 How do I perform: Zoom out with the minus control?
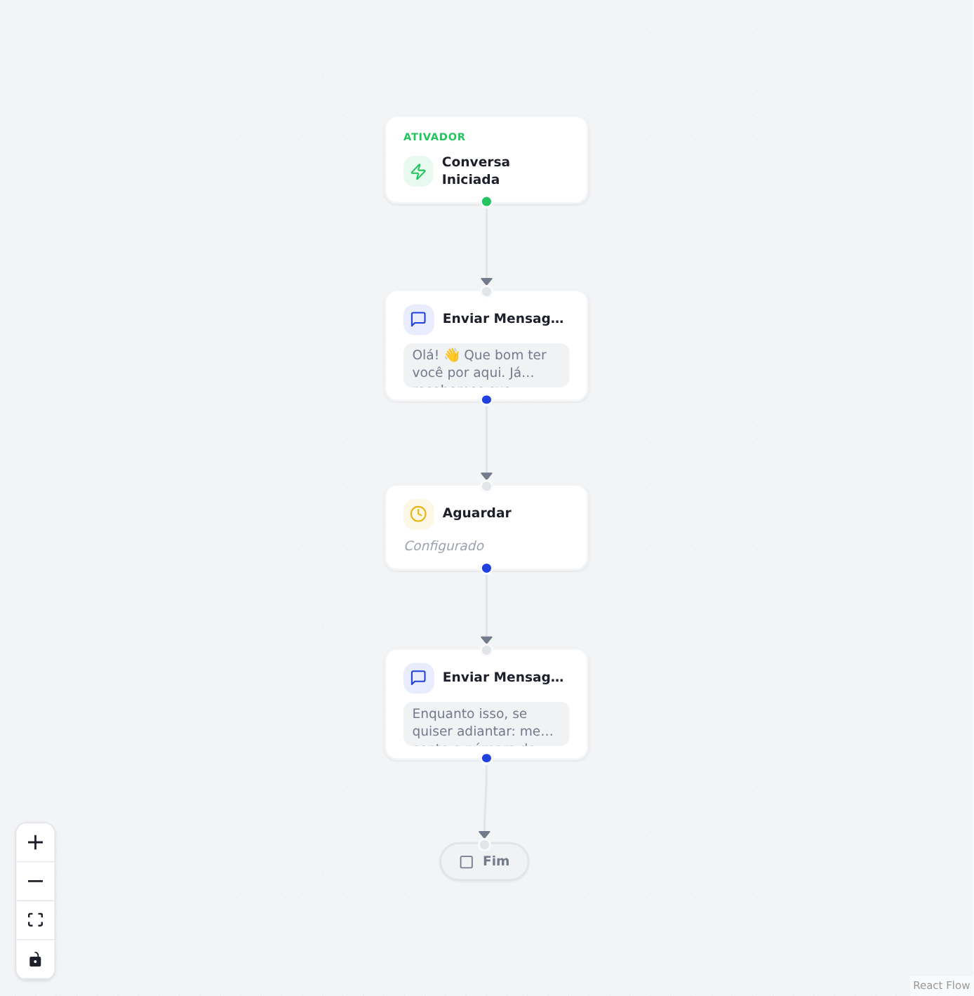click(35, 882)
